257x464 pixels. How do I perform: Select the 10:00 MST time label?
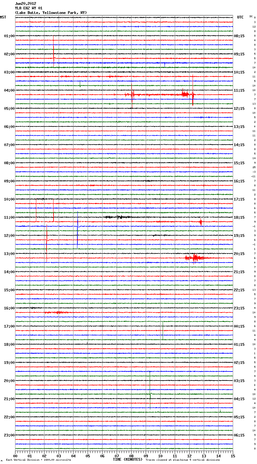(9, 199)
